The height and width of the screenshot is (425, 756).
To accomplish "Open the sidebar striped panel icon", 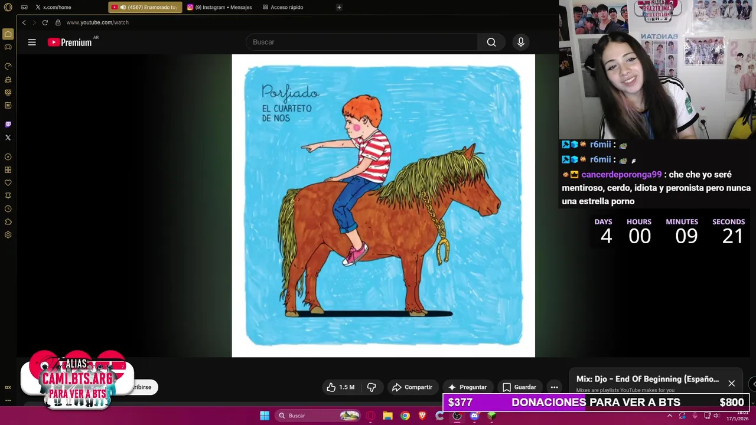I will pos(8,92).
